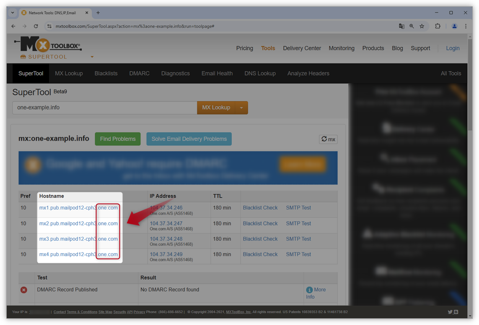
Task: Click the blue info icon next to More Info
Action: point(310,289)
